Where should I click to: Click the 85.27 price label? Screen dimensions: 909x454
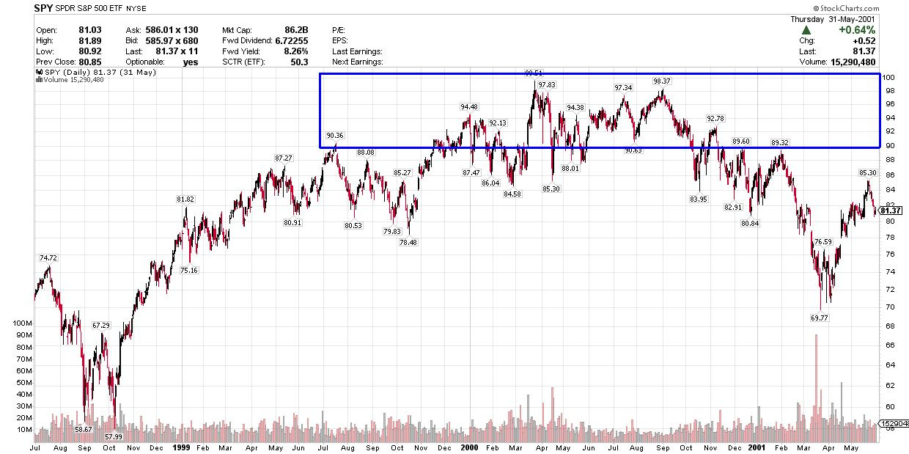(402, 172)
